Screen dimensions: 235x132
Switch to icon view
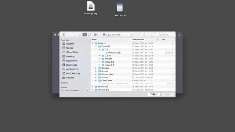[80, 34]
